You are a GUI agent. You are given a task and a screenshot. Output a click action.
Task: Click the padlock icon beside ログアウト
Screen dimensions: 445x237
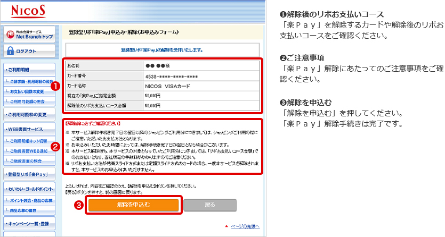tap(10, 52)
